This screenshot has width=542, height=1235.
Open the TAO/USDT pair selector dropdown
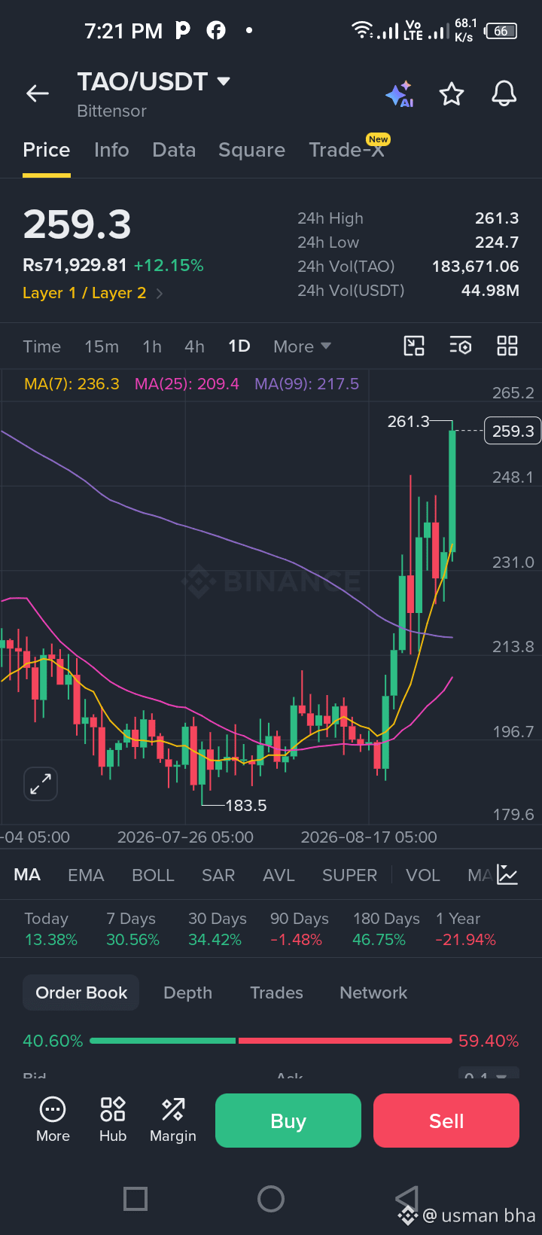coord(154,81)
